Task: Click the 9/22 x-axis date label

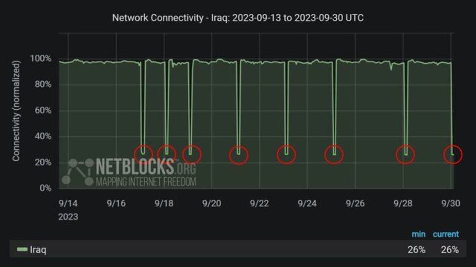Action: [x=259, y=203]
